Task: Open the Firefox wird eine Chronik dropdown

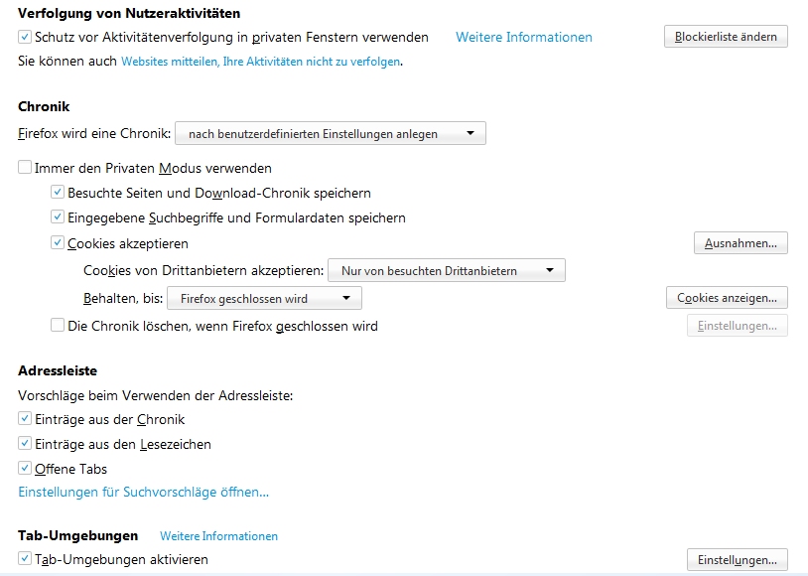Action: click(x=331, y=133)
